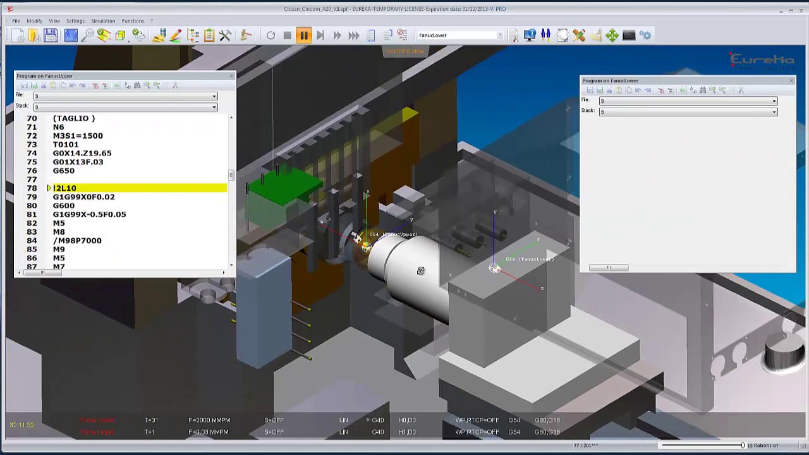Image resolution: width=809 pixels, height=455 pixels.
Task: Click the new project icon in toolbar
Action: 18,35
